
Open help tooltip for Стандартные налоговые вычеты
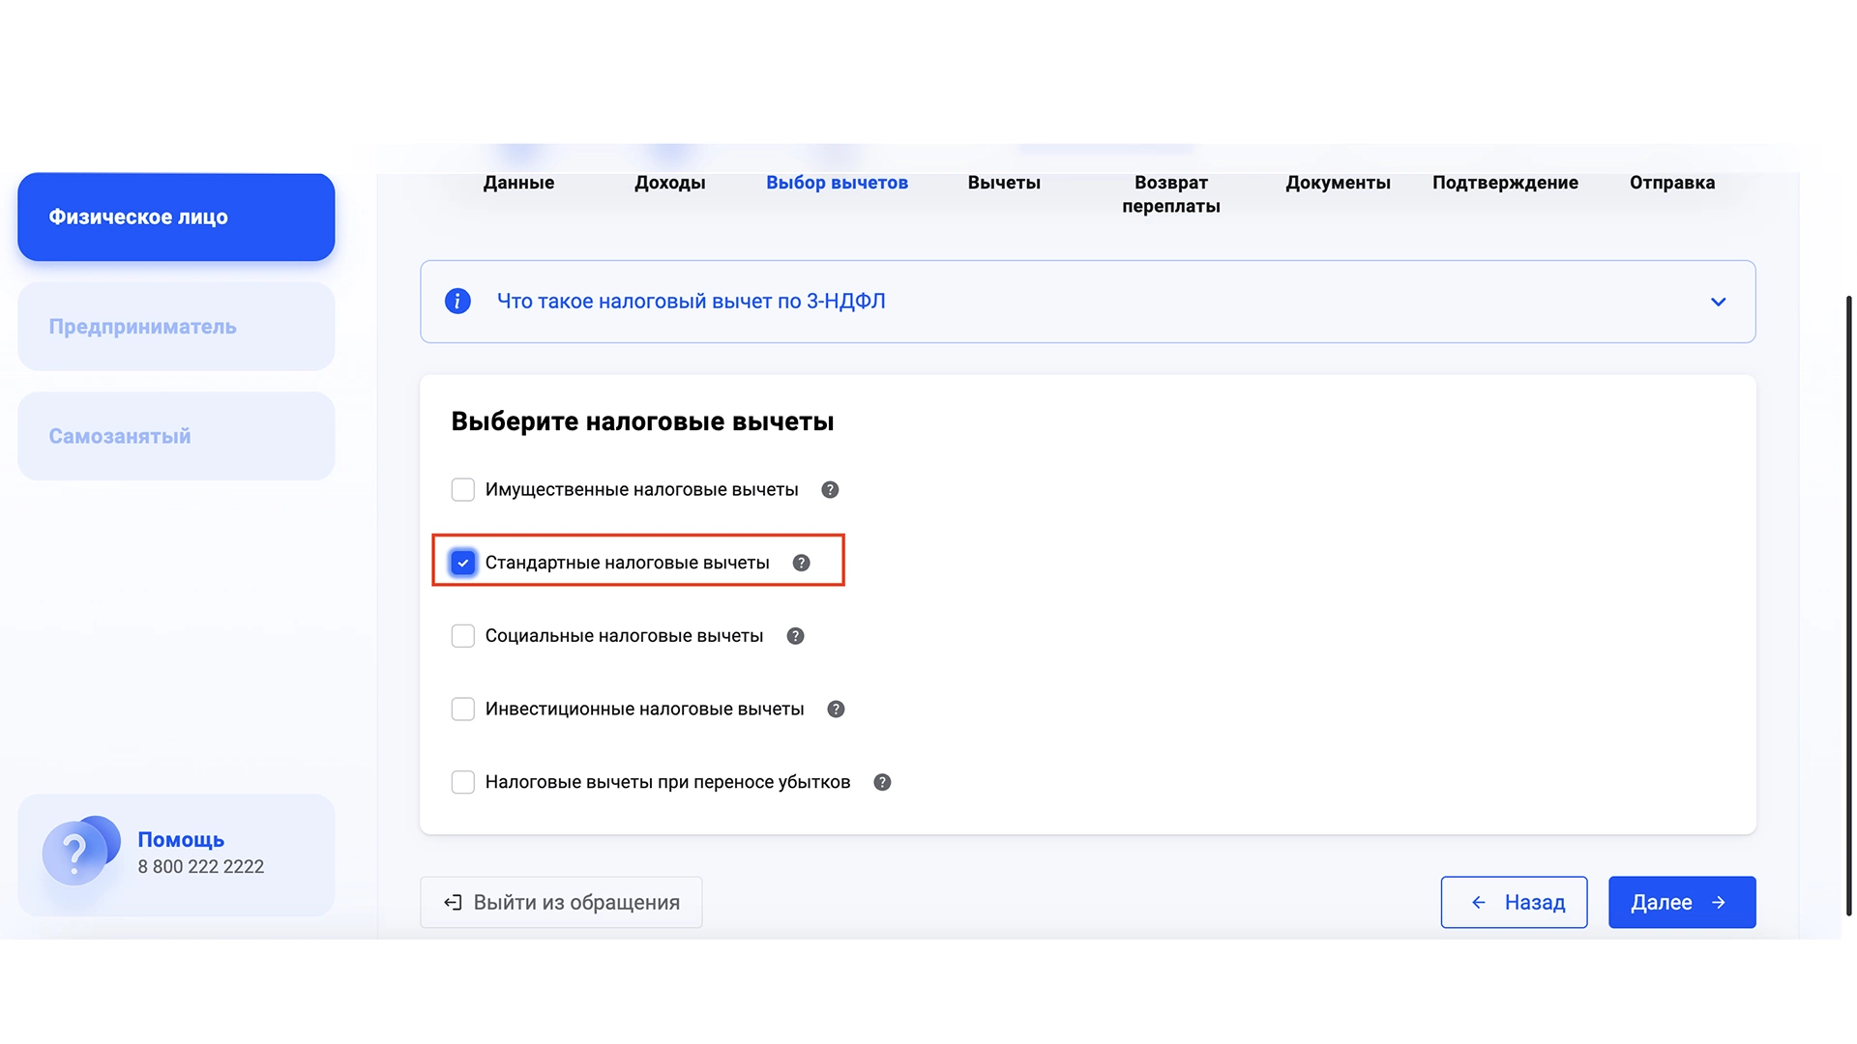click(x=801, y=563)
